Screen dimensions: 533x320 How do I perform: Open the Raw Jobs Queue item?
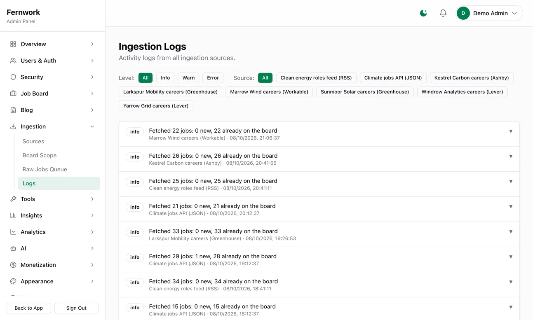59,169
